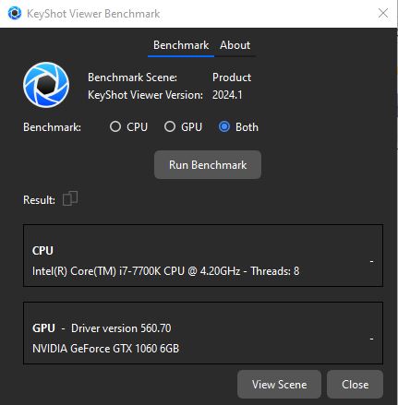Copy benchmark result via the copy icon
The height and width of the screenshot is (405, 398).
click(70, 198)
